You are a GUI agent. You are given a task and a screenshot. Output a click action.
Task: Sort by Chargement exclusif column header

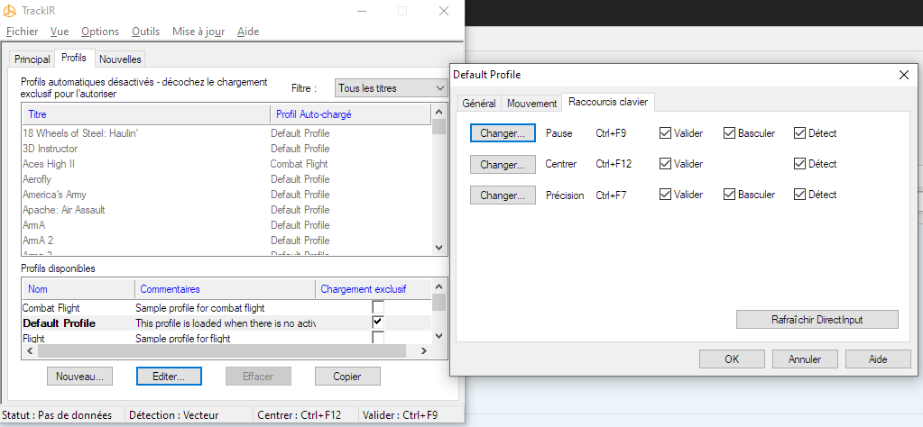coord(374,289)
